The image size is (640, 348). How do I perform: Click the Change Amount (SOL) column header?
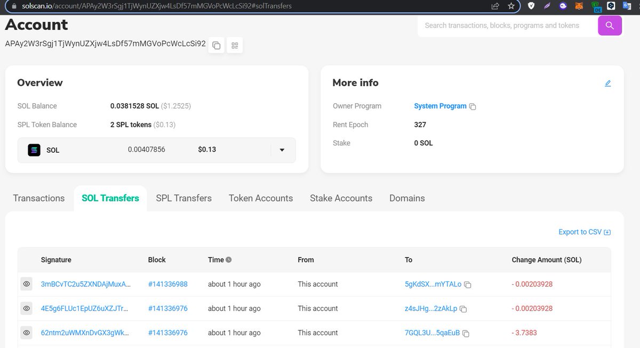click(547, 260)
